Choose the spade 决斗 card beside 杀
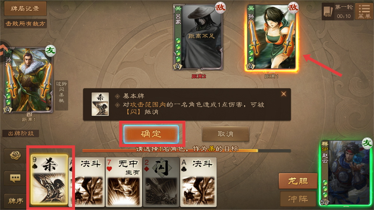 (87, 182)
